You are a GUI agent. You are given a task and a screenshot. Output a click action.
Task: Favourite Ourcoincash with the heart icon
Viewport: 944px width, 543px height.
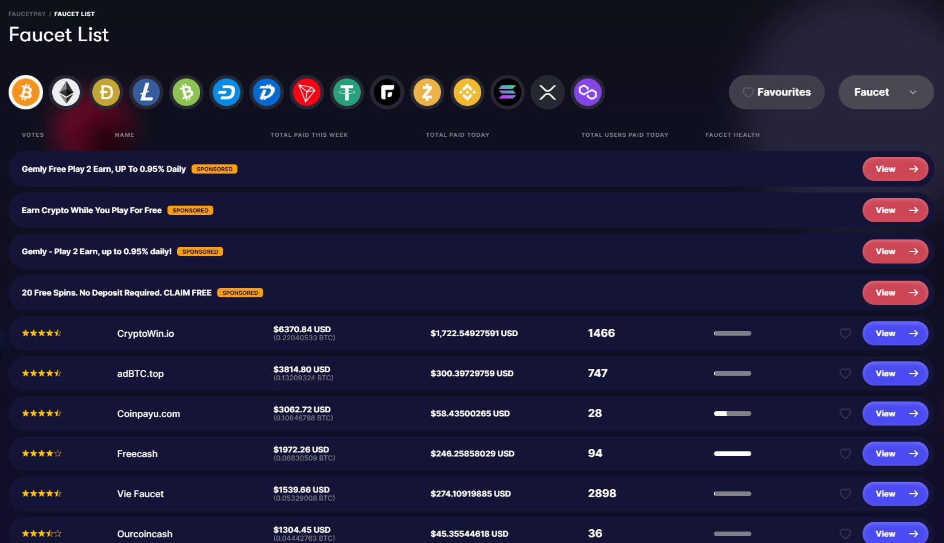(845, 534)
